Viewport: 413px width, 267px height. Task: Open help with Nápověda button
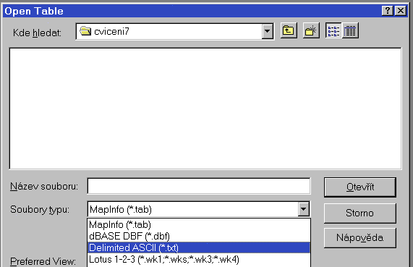(360, 238)
